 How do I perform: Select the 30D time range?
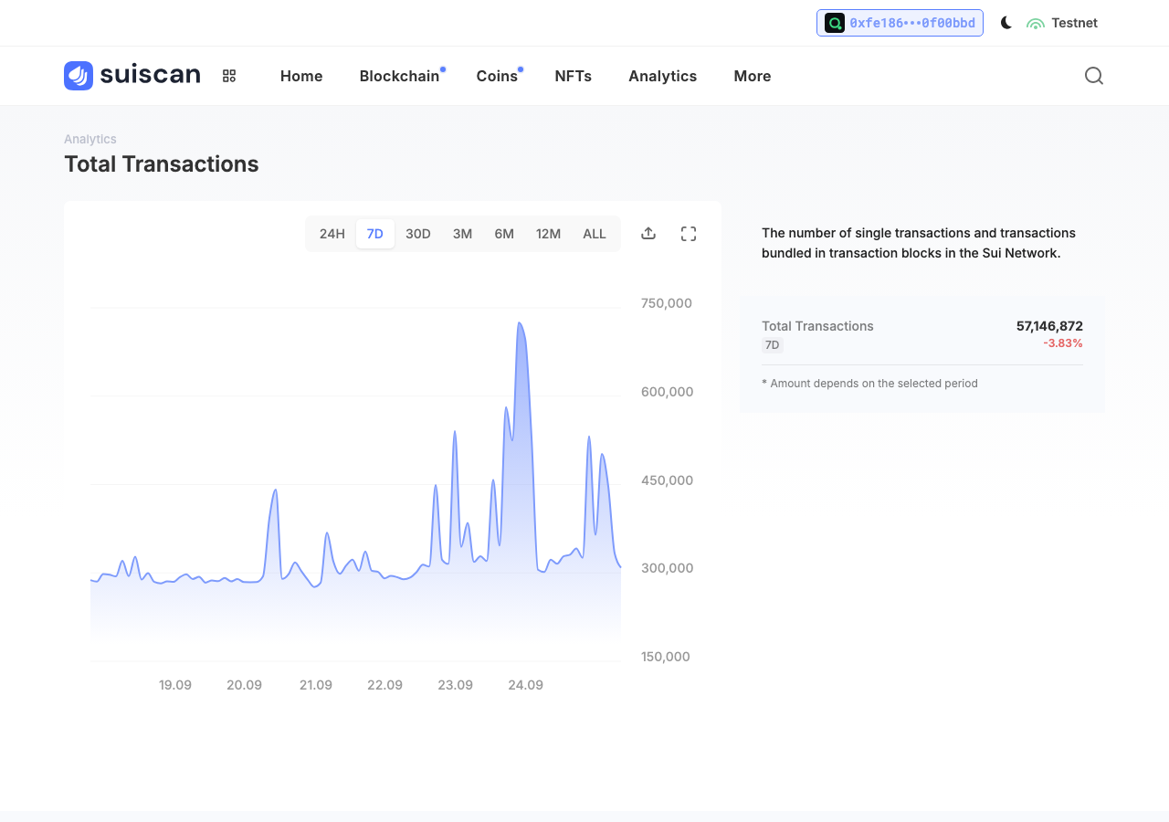418,234
